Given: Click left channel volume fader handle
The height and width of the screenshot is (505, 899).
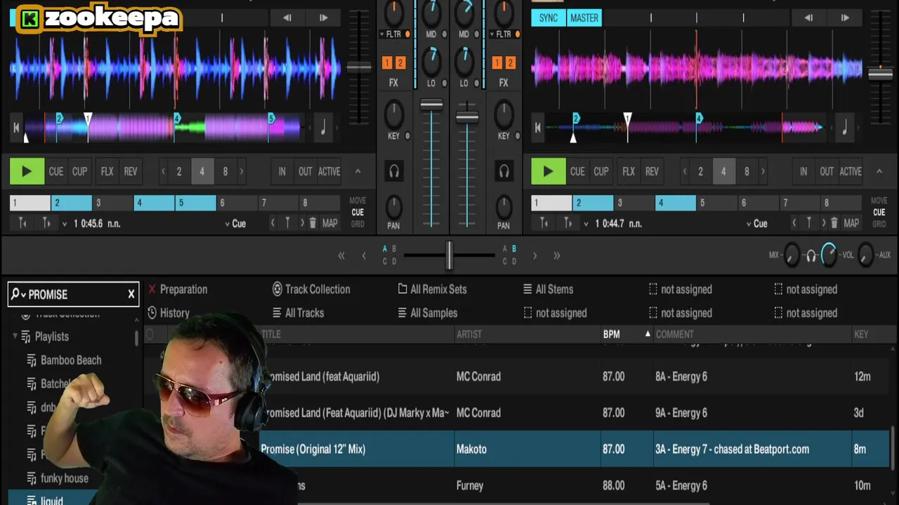Looking at the screenshot, I should [431, 106].
